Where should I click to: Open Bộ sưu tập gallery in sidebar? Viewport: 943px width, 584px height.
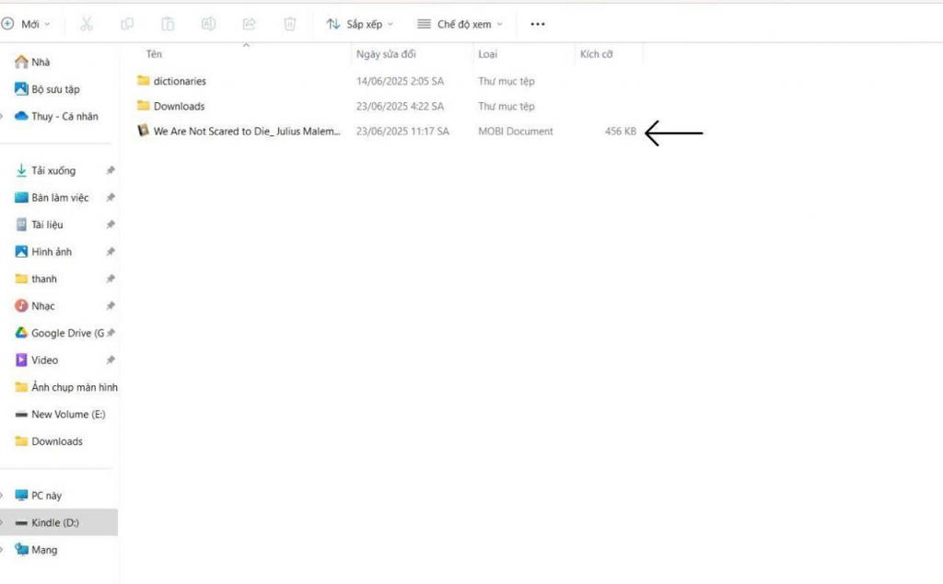47,89
